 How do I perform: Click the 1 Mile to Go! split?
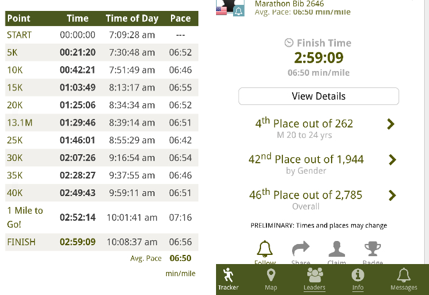(101, 217)
